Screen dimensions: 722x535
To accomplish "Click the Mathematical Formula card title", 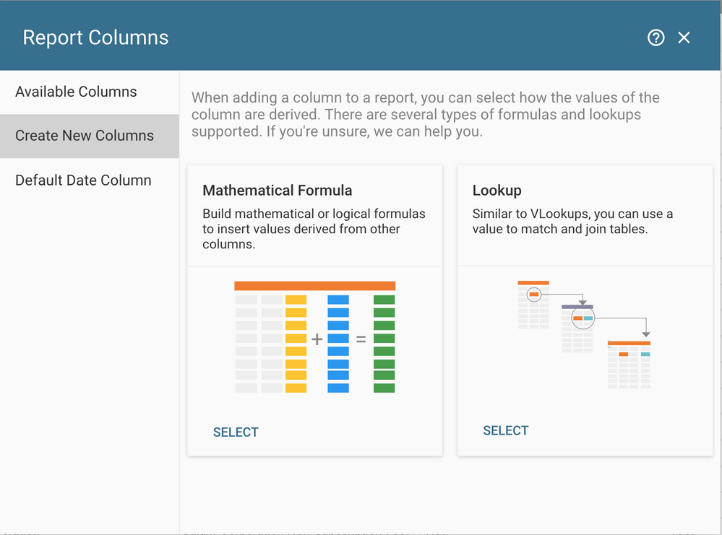I will coord(277,190).
